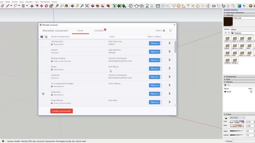
Task: Click the Zainstaluj rozszerzenie button
Action: click(61, 111)
